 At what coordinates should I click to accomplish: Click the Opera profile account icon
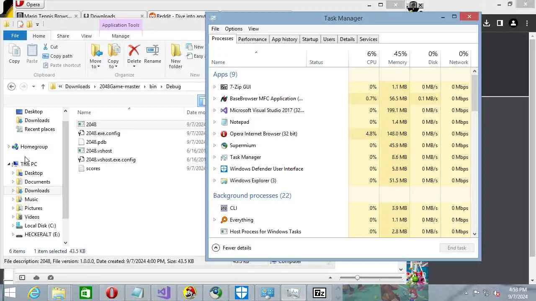click(x=513, y=23)
